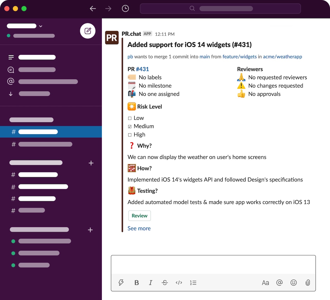Toggle italic text formatting
Screen dimensions: 330x300
[150, 283]
